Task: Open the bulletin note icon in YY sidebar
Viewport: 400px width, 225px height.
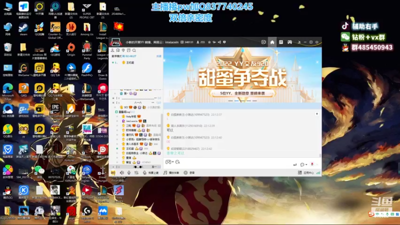Action: (128, 50)
